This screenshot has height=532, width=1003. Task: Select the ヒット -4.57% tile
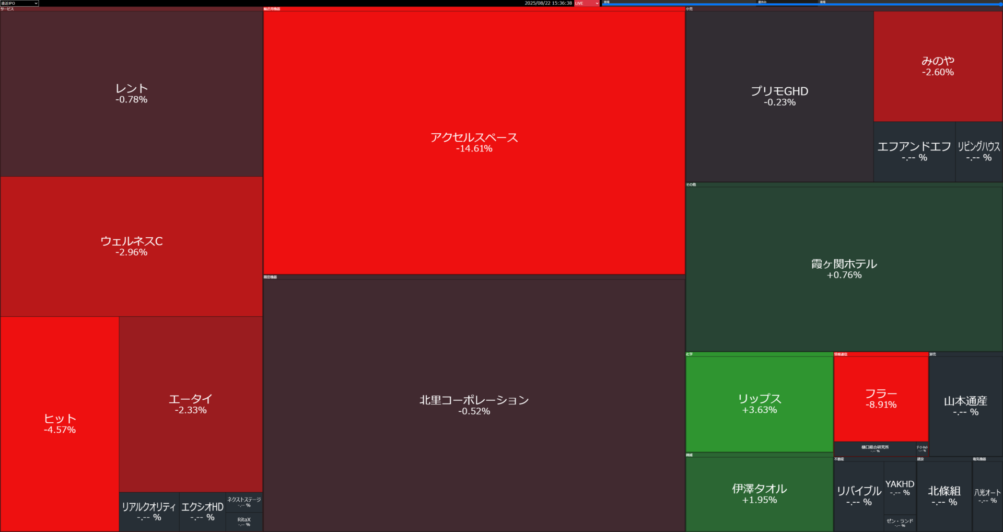click(x=60, y=424)
